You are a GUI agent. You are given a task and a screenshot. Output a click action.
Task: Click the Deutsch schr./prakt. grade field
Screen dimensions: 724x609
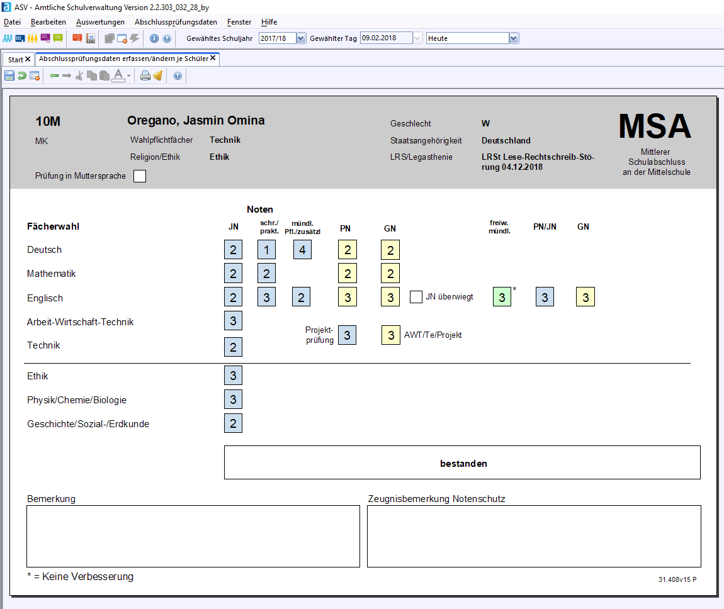[266, 250]
